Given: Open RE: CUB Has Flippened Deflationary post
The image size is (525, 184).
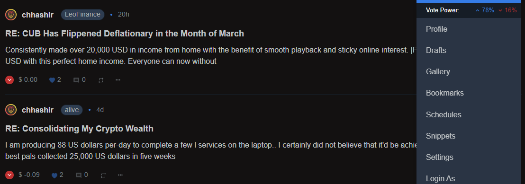Looking at the screenshot, I should pyautogui.click(x=125, y=34).
